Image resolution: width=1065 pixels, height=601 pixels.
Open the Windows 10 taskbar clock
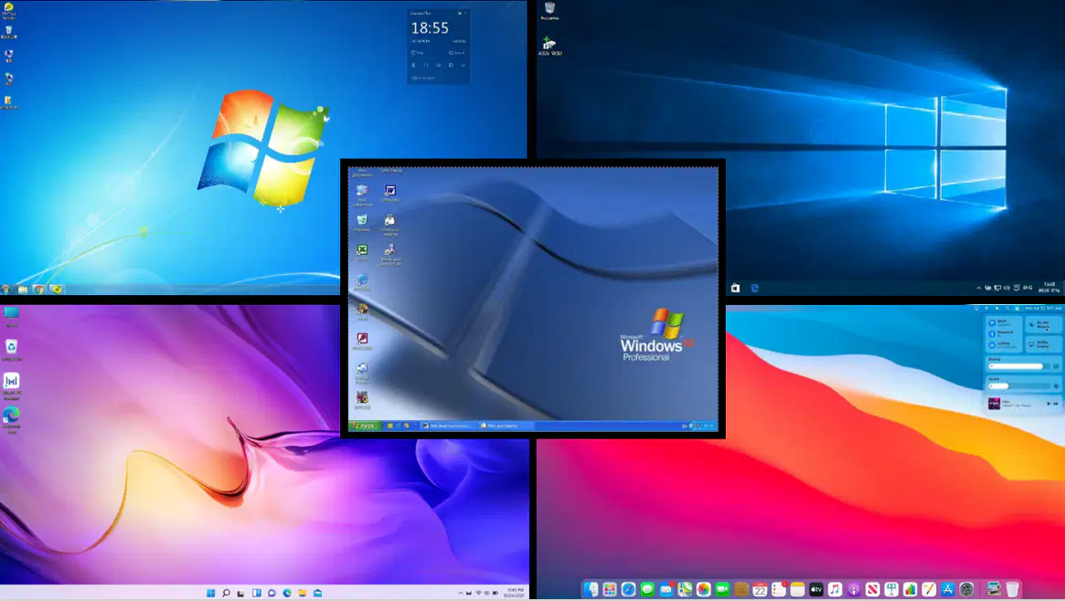pyautogui.click(x=1049, y=288)
